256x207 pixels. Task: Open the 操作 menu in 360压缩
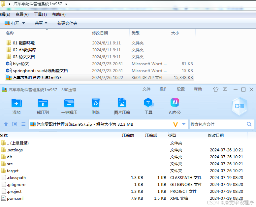click(x=164, y=89)
